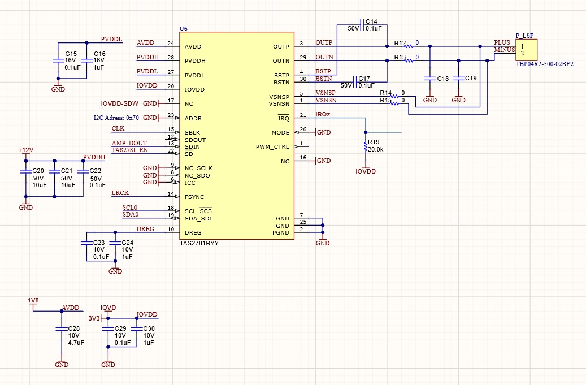The width and height of the screenshot is (586, 385).
Task: Click the C14 capacitor symbol
Action: [362, 25]
